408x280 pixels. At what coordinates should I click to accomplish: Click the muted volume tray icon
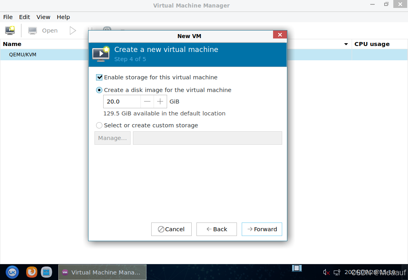click(326, 272)
